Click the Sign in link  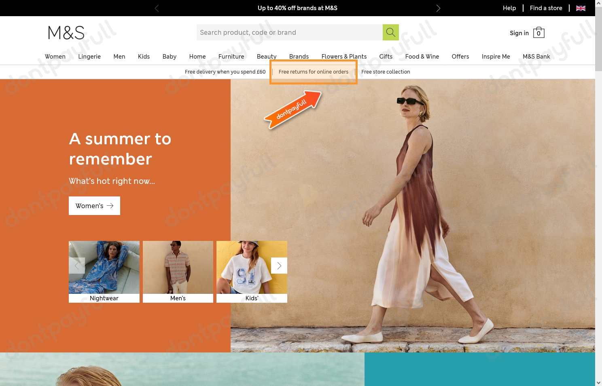click(x=519, y=33)
